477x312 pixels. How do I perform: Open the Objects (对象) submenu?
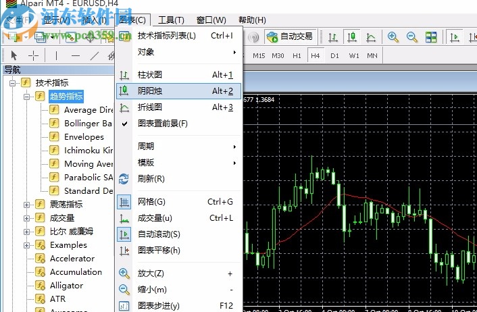click(179, 52)
